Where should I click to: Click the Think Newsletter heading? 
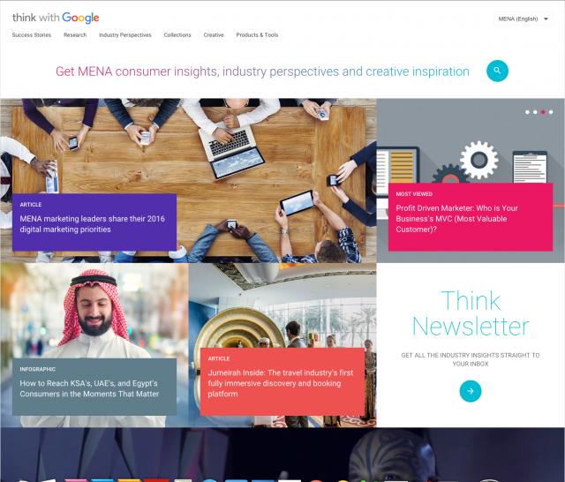(471, 313)
